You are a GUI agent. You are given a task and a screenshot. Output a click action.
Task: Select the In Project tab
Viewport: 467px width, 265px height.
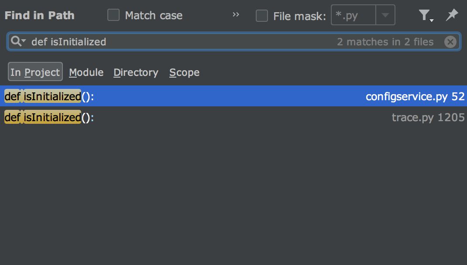tap(35, 71)
